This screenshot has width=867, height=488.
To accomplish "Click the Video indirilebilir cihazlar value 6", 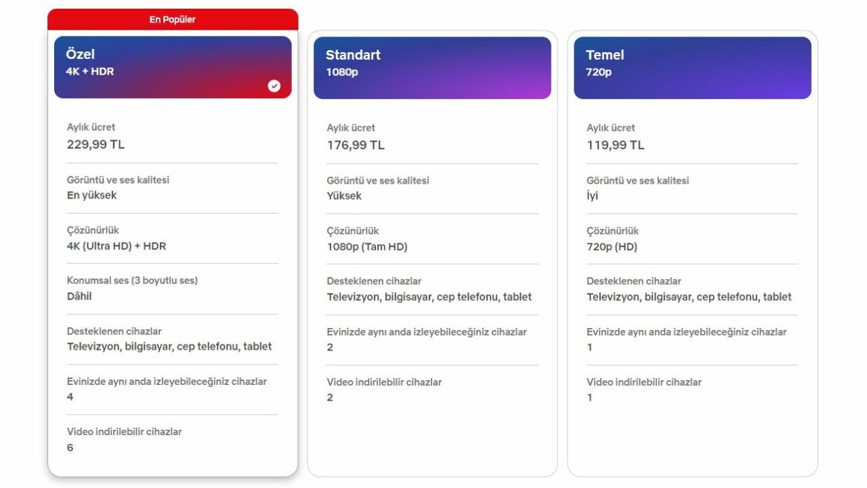I will pyautogui.click(x=70, y=447).
